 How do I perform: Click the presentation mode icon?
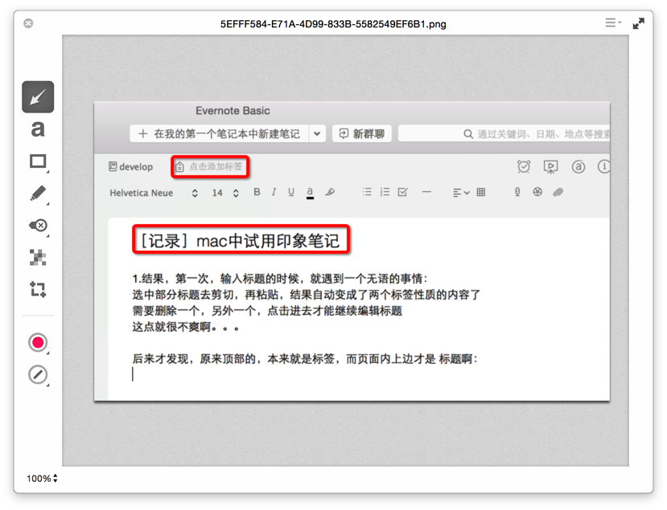point(551,166)
